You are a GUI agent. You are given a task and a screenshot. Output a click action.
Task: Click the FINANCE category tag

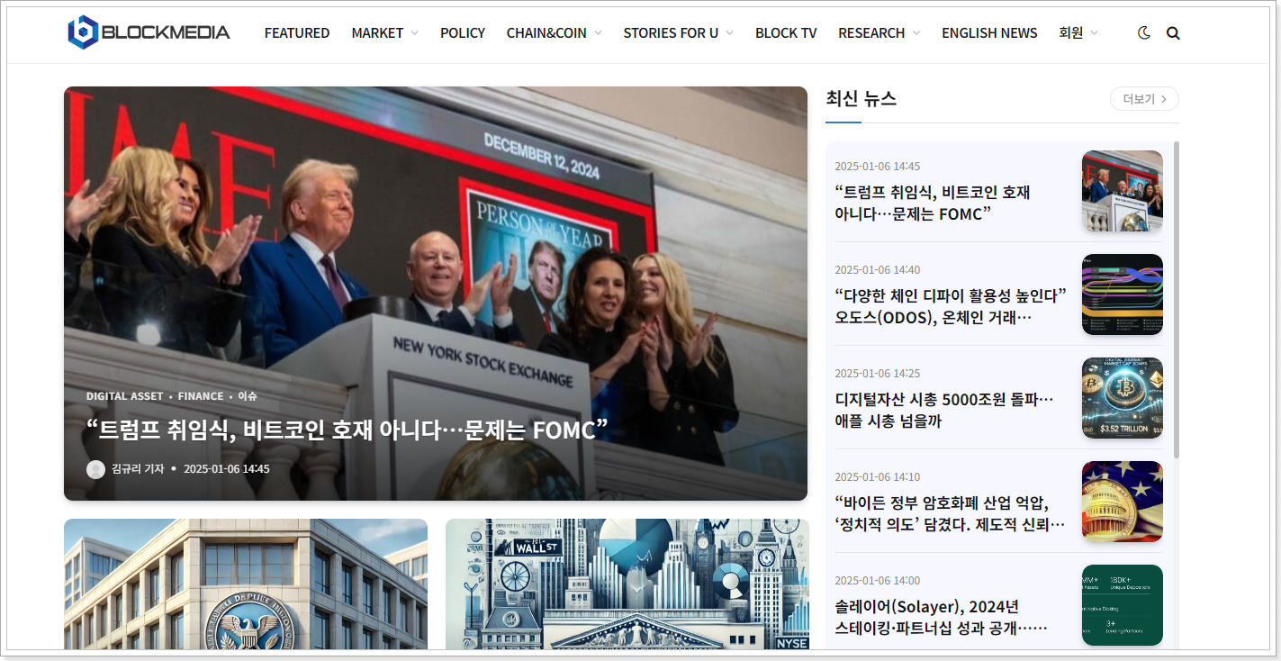[x=201, y=396]
